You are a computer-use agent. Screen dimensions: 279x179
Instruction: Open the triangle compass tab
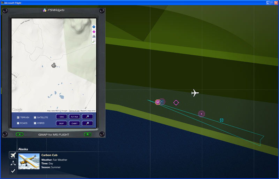pyautogui.click(x=13, y=163)
